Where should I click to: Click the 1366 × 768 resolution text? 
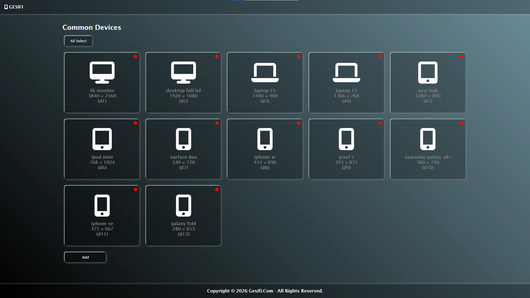pyautogui.click(x=346, y=96)
